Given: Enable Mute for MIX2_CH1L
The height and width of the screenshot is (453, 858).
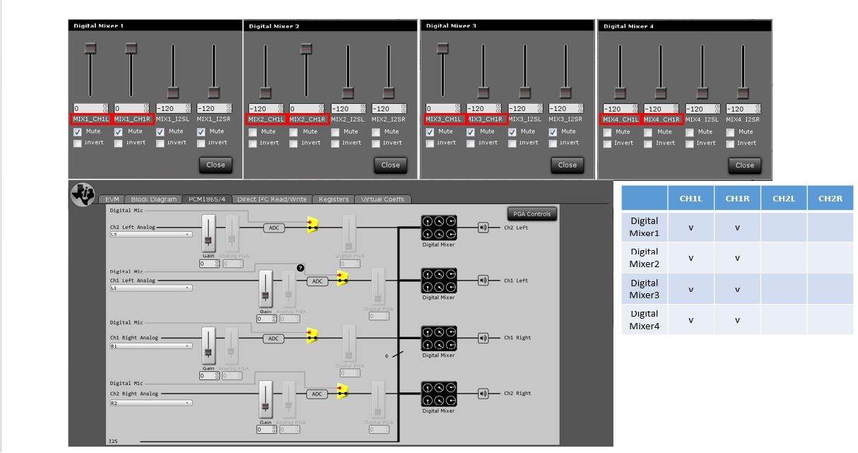Looking at the screenshot, I should point(253,132).
